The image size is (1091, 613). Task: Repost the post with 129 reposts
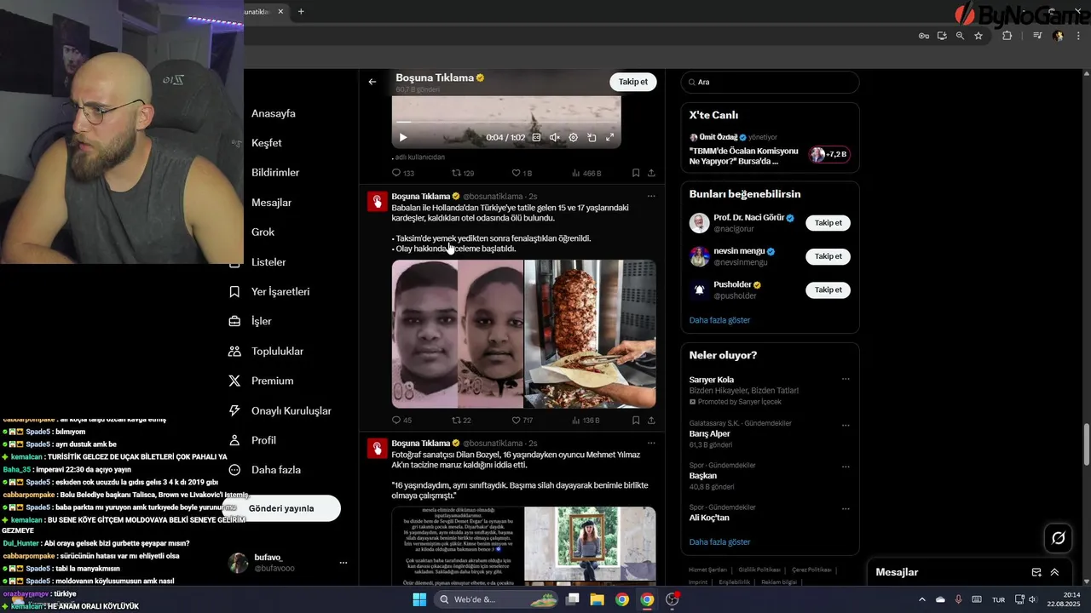[463, 173]
